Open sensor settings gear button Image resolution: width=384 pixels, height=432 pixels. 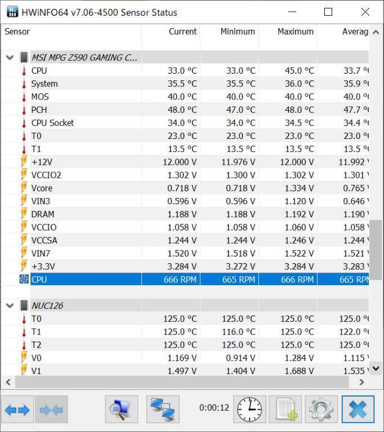point(322,409)
